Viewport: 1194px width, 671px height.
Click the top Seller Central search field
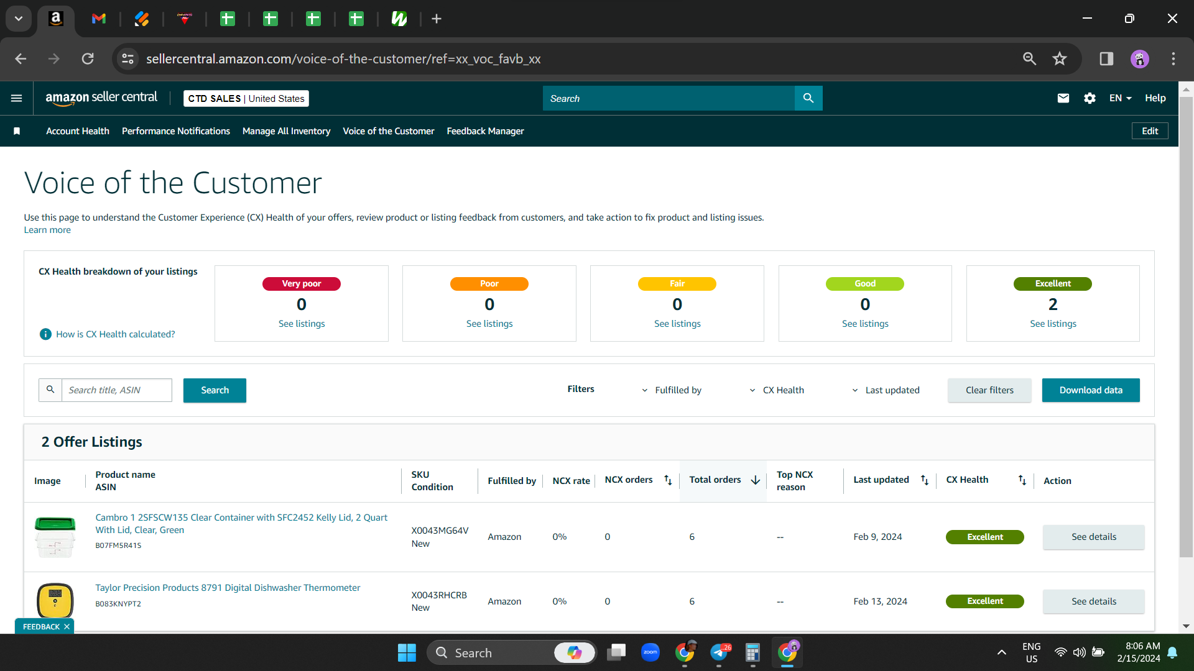coord(669,98)
